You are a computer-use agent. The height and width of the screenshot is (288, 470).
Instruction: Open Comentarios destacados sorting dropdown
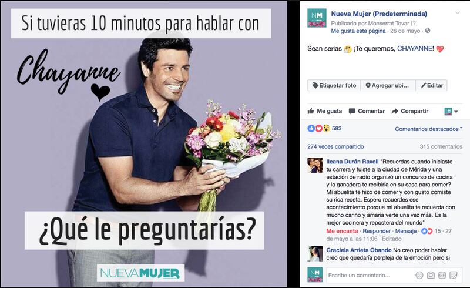point(429,129)
